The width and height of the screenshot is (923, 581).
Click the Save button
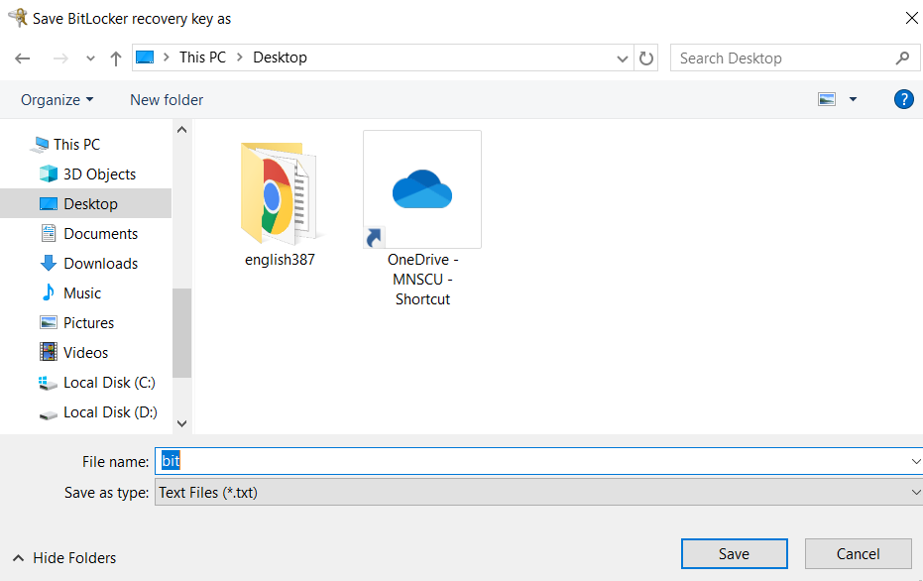coord(734,554)
